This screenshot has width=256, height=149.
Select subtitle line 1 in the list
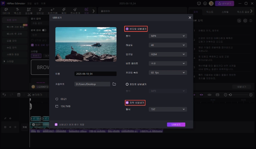point(223,30)
